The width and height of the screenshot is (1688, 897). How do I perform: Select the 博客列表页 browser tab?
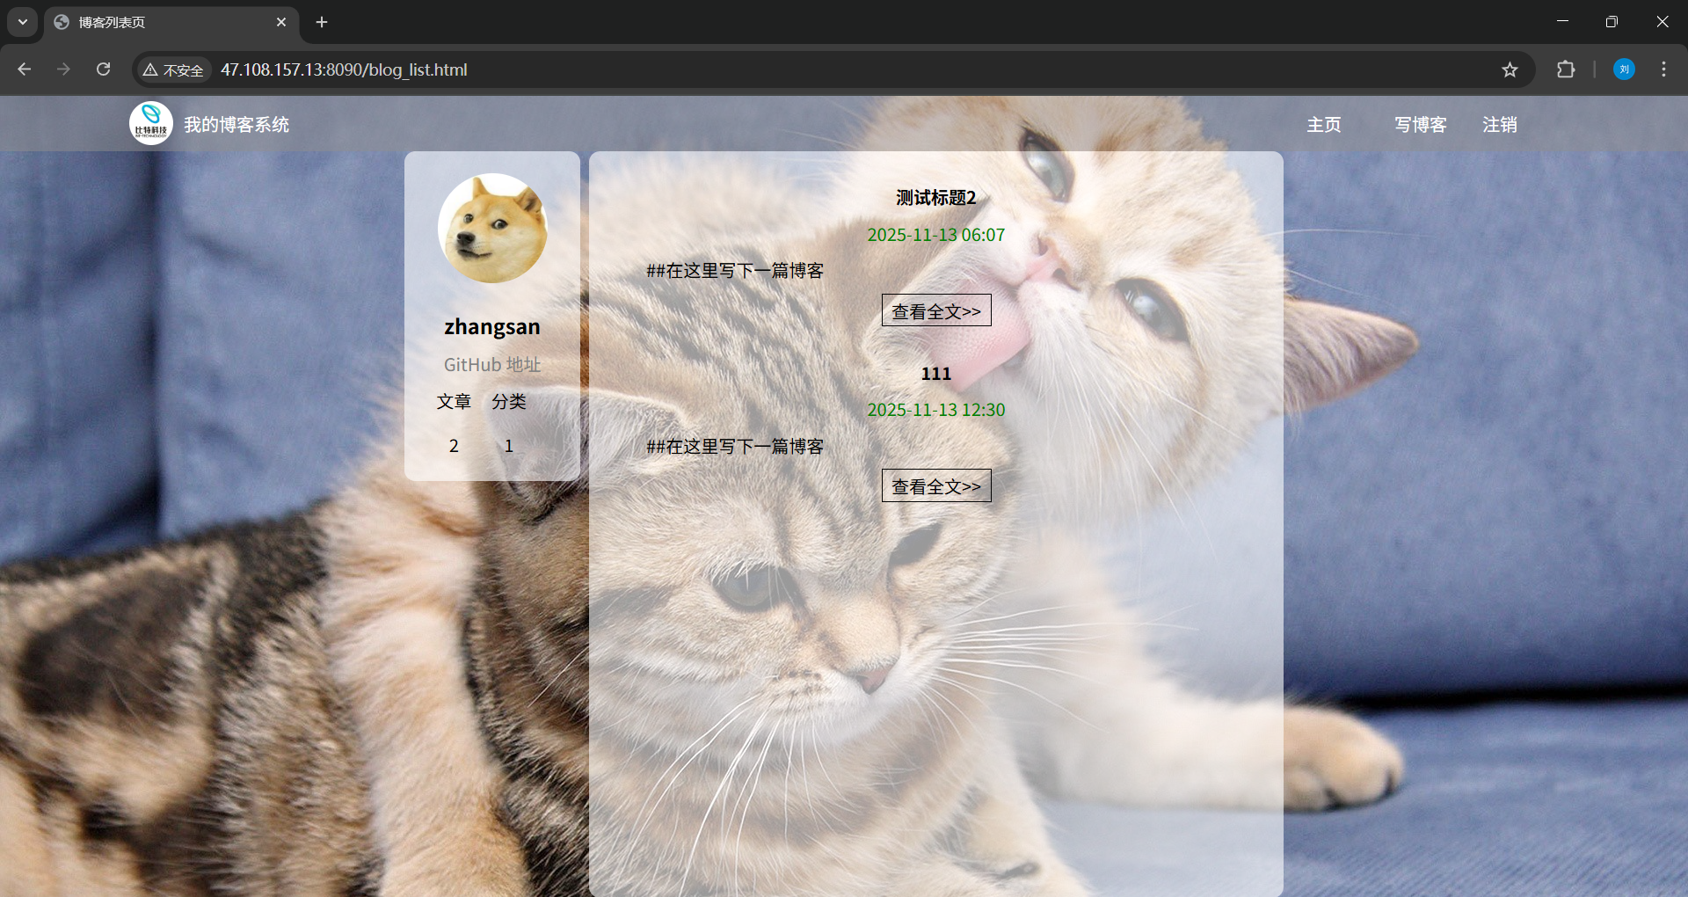pyautogui.click(x=171, y=22)
